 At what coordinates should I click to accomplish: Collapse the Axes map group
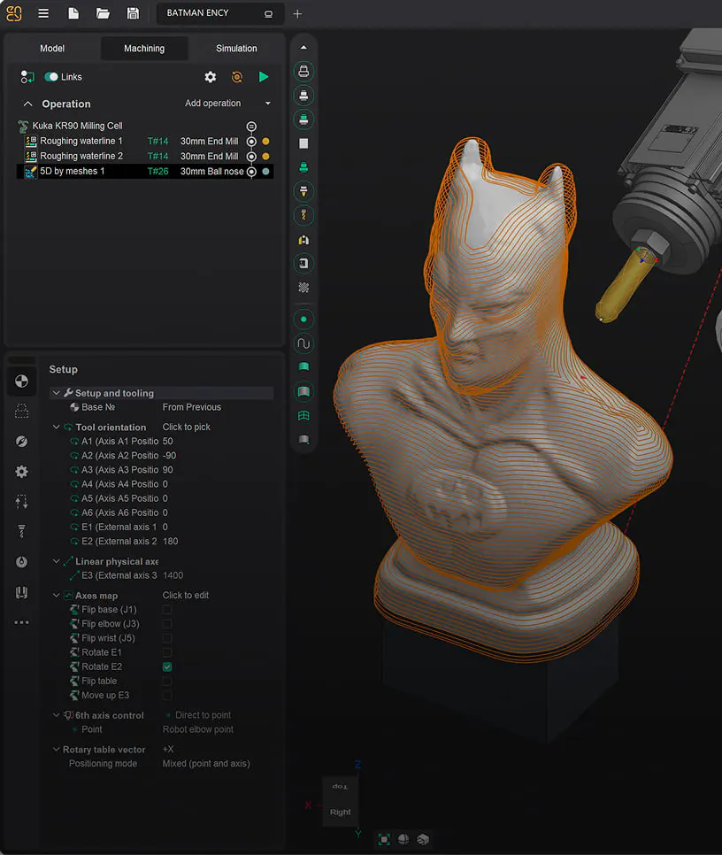pyautogui.click(x=56, y=596)
